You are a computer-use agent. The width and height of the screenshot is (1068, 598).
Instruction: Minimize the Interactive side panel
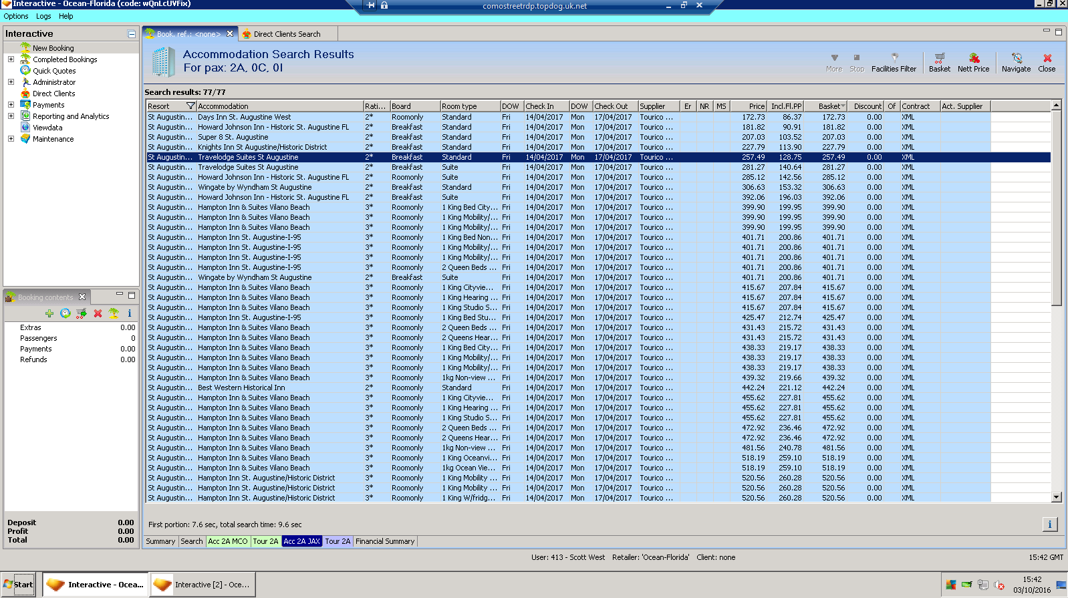tap(132, 33)
